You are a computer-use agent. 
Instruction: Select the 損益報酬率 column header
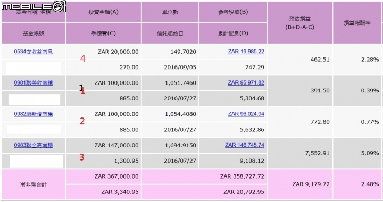357,23
